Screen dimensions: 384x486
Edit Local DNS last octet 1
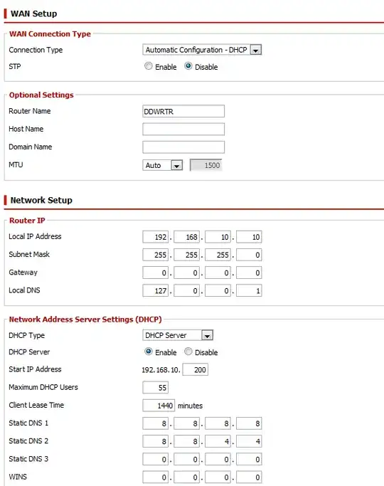(249, 291)
